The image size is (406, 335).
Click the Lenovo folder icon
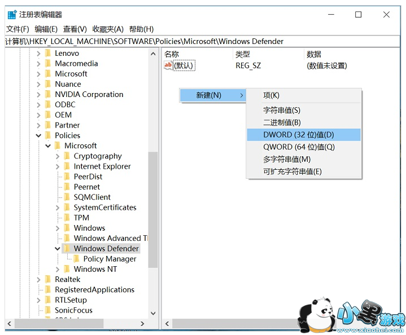[x=48, y=53]
